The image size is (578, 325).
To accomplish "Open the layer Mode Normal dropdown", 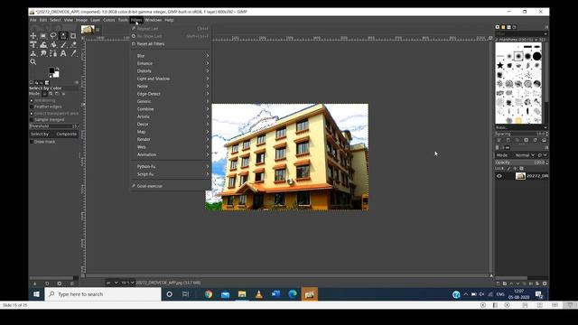I will [525, 155].
